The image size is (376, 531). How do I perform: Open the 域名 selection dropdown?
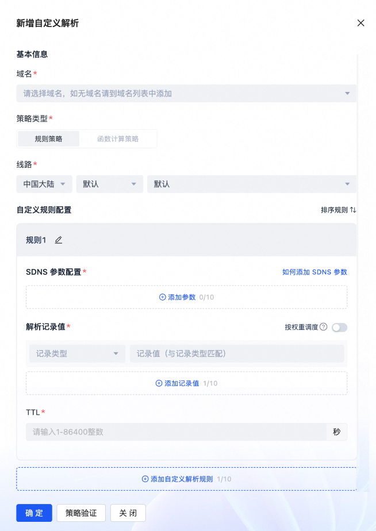[186, 94]
